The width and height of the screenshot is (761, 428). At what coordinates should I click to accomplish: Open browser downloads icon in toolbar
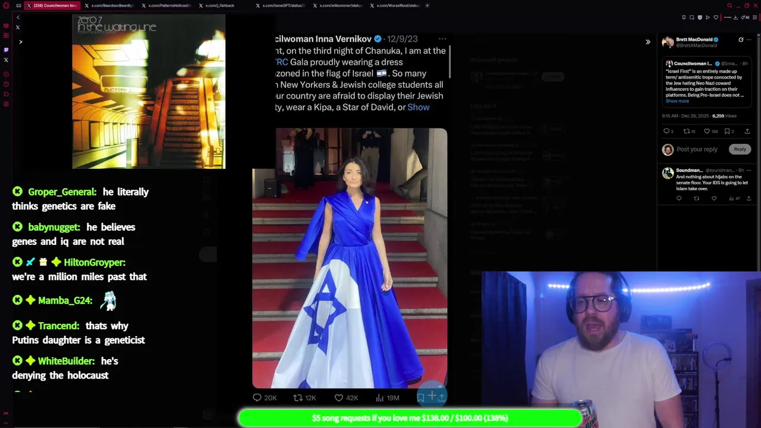coord(735,17)
